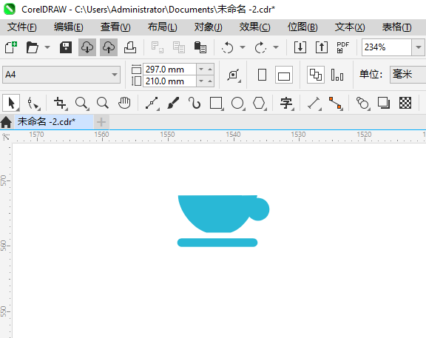Undo the last action
The width and height of the screenshot is (426, 338).
click(x=227, y=47)
